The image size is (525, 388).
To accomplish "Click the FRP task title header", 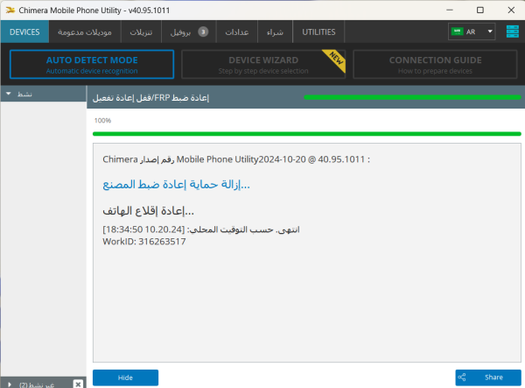I will point(150,98).
